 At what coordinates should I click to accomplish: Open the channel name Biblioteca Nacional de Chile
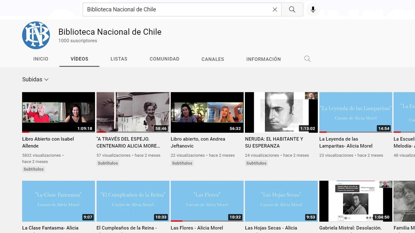110,32
